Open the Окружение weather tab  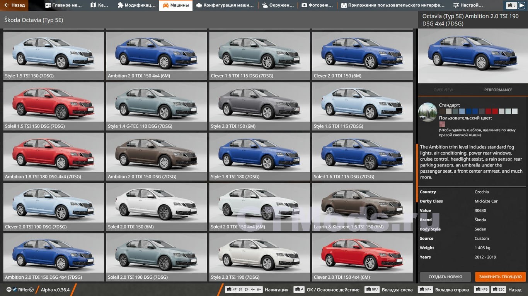pyautogui.click(x=278, y=5)
